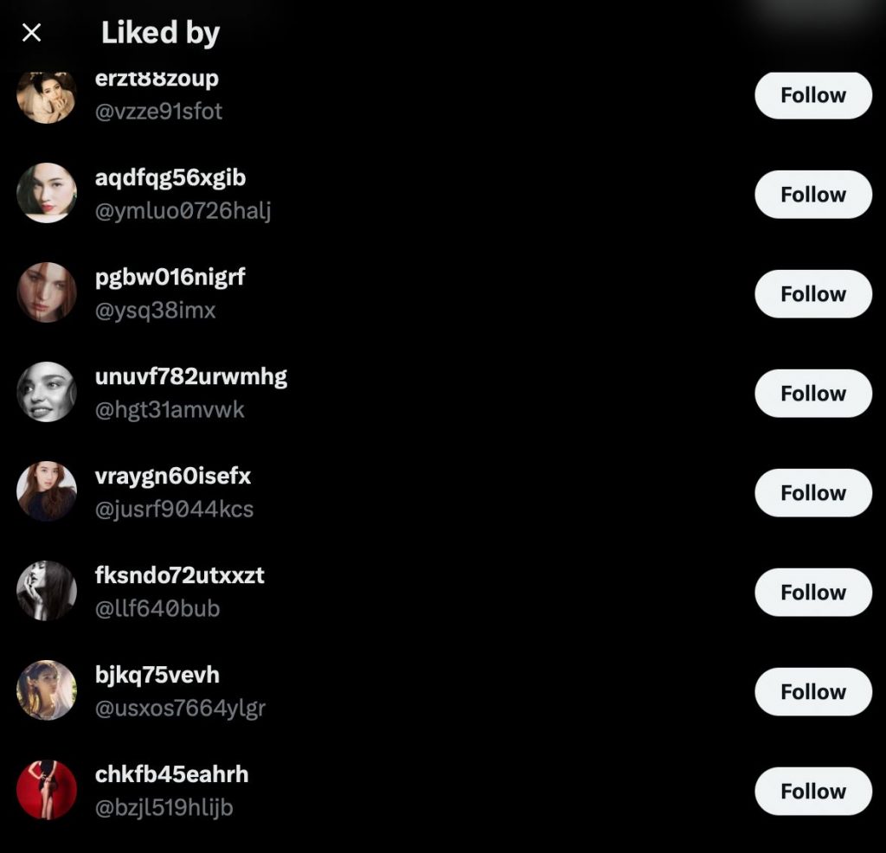Open aqdfqg56xgib's profile picture

tap(47, 193)
